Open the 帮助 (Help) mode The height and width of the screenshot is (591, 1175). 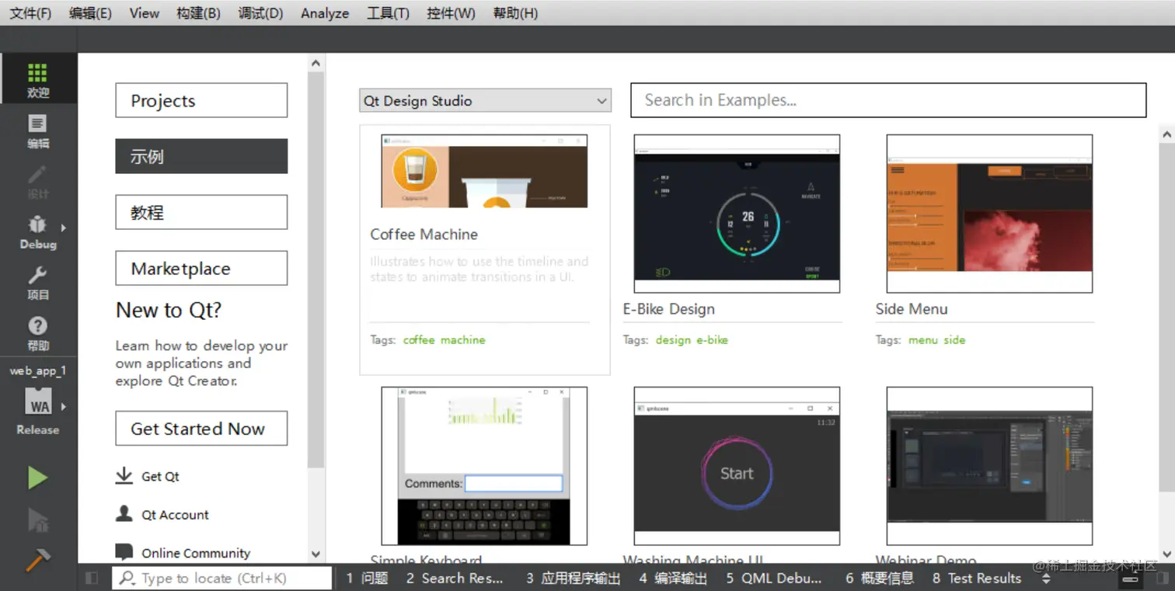(38, 333)
